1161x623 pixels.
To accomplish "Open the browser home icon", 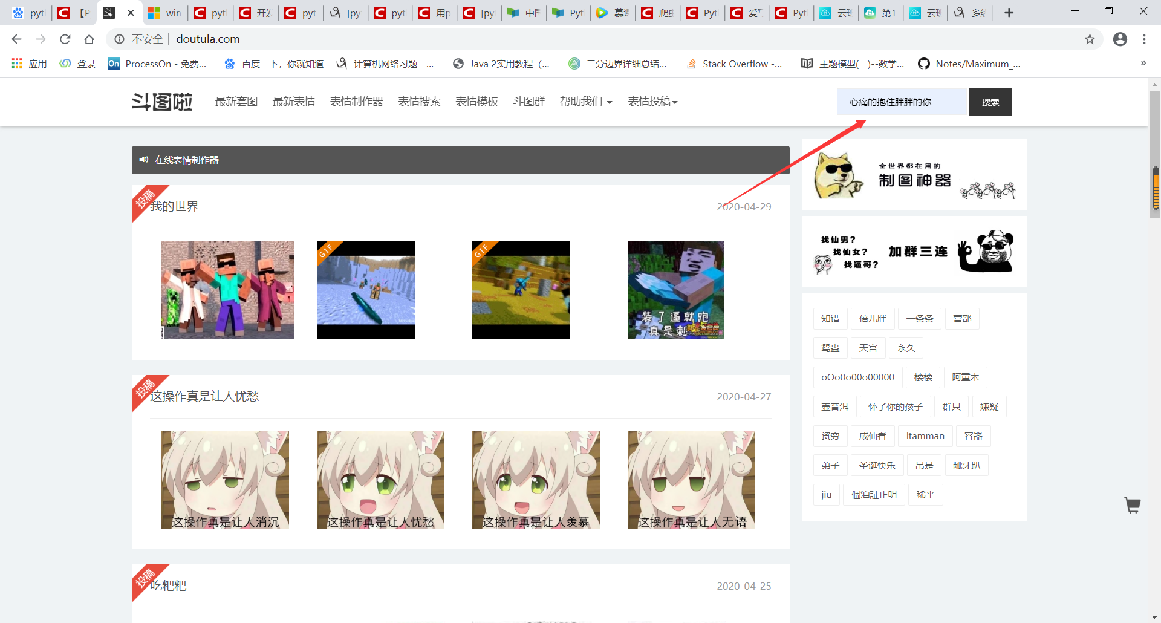I will [89, 39].
